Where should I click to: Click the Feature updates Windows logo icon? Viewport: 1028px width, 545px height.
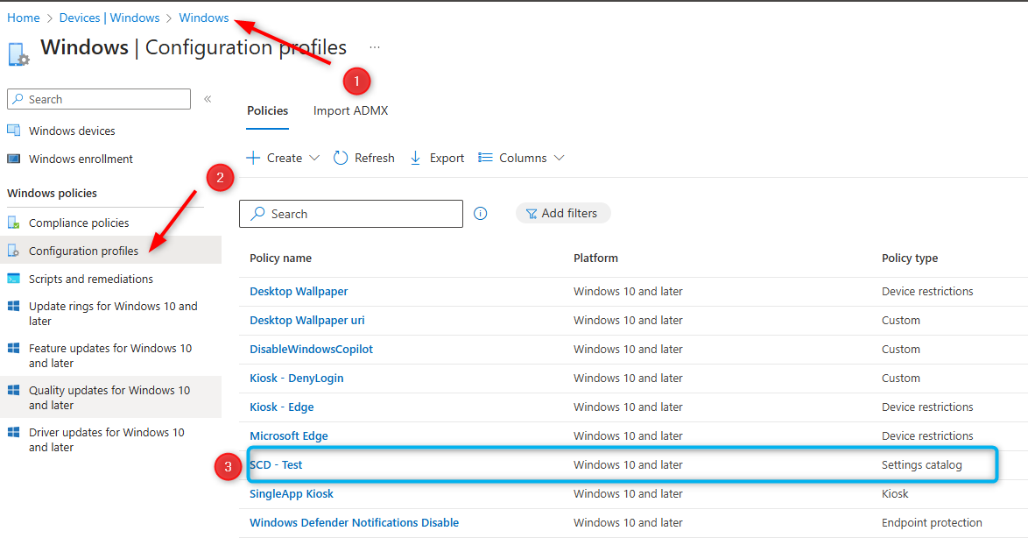[13, 348]
